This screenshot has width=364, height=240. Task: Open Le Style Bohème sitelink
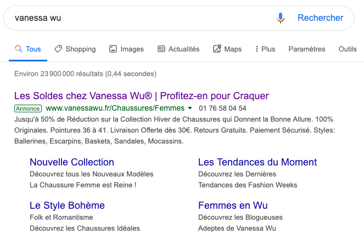click(x=68, y=205)
